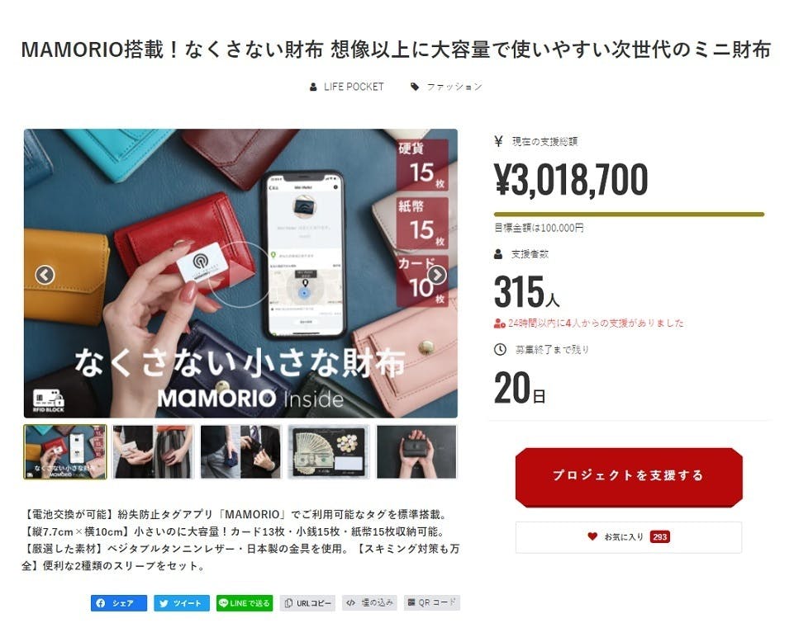The image size is (794, 642).
Task: Open the ファッション category link
Action: click(x=454, y=87)
